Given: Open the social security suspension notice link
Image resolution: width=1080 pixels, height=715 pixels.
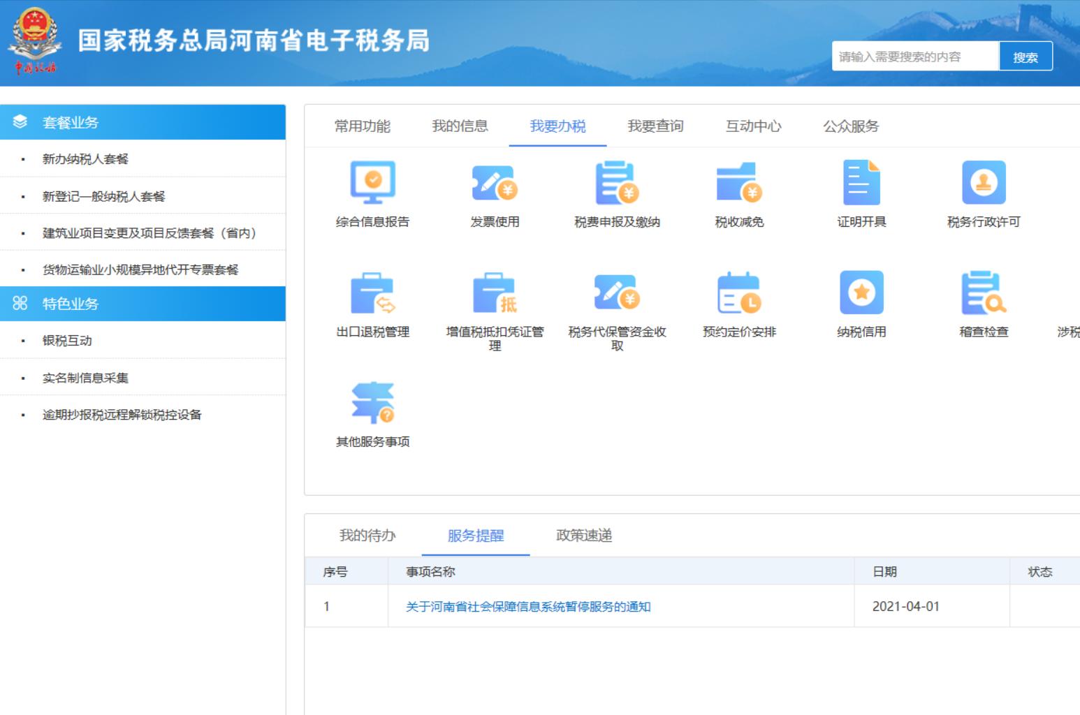Looking at the screenshot, I should [x=525, y=607].
